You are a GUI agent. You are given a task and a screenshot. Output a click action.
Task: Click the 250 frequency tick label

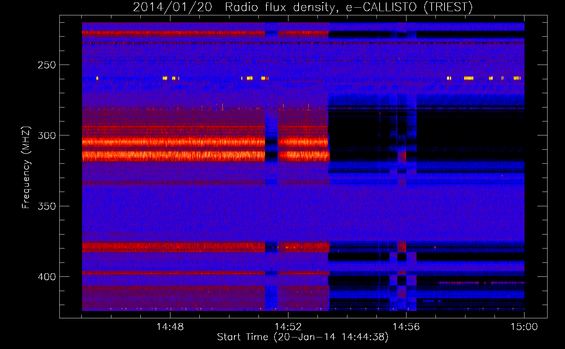[47, 65]
